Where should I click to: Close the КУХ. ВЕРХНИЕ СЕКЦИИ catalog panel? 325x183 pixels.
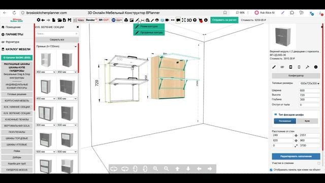[78, 27]
